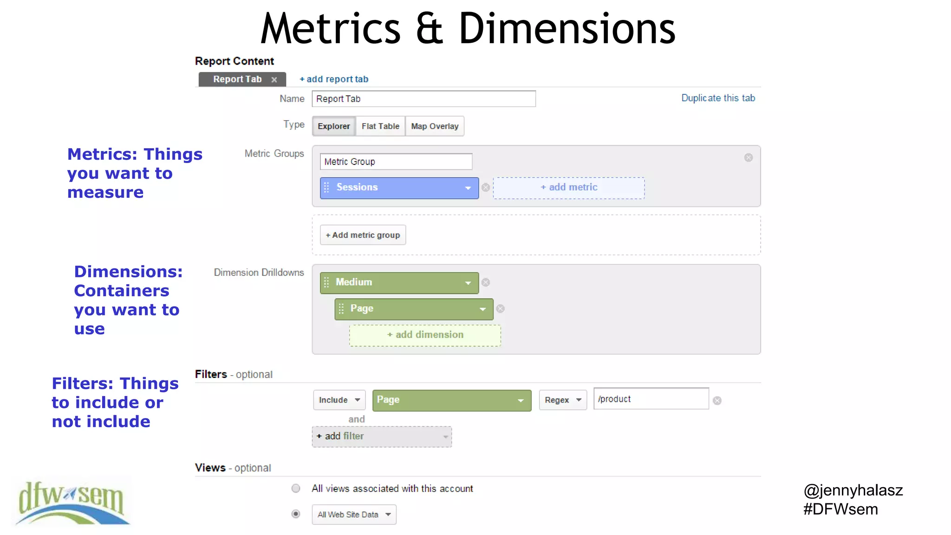Image resolution: width=951 pixels, height=535 pixels.
Task: Remove the Medium dimension
Action: pos(486,282)
